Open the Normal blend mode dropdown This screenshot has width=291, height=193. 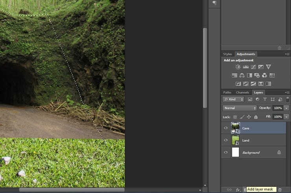tap(239, 108)
